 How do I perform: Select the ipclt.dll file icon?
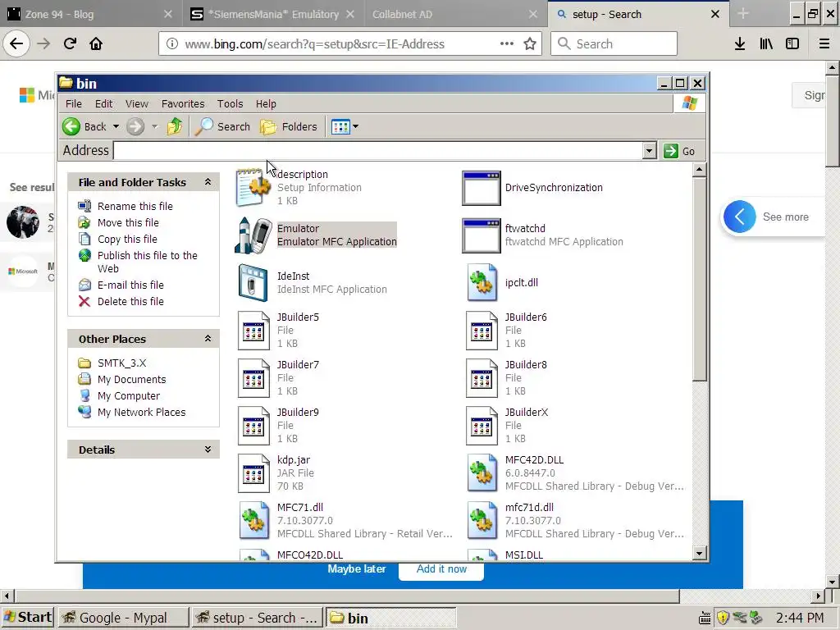point(481,282)
